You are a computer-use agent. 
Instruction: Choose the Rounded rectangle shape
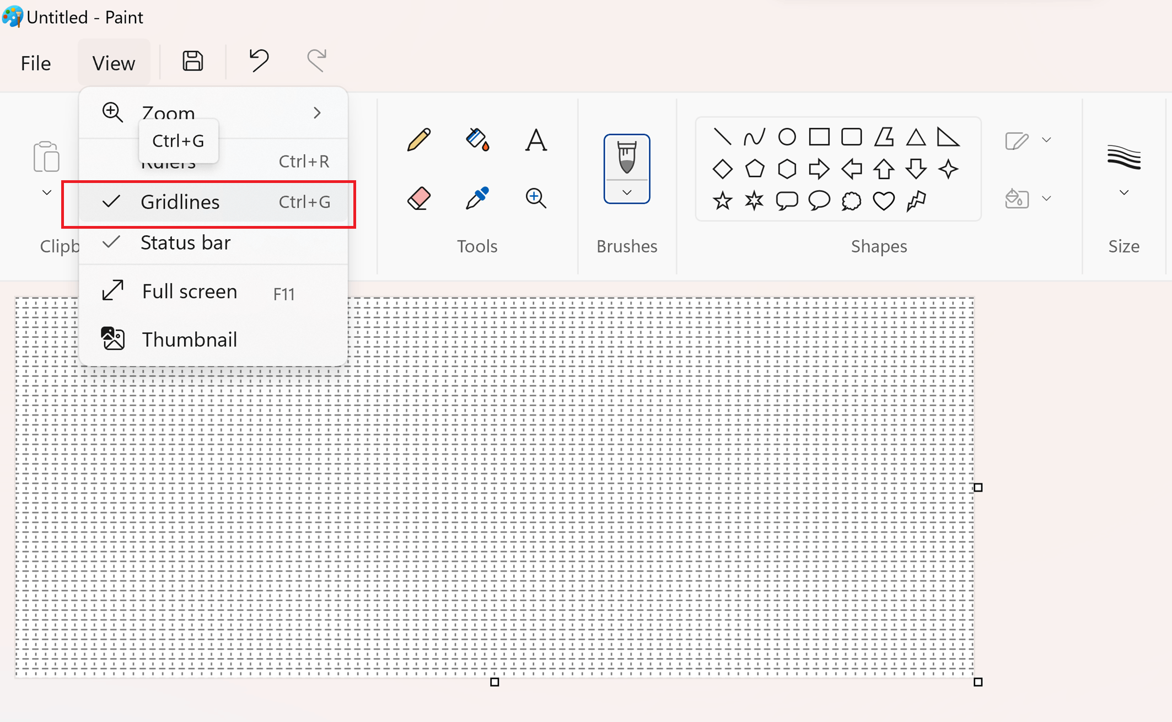tap(852, 137)
